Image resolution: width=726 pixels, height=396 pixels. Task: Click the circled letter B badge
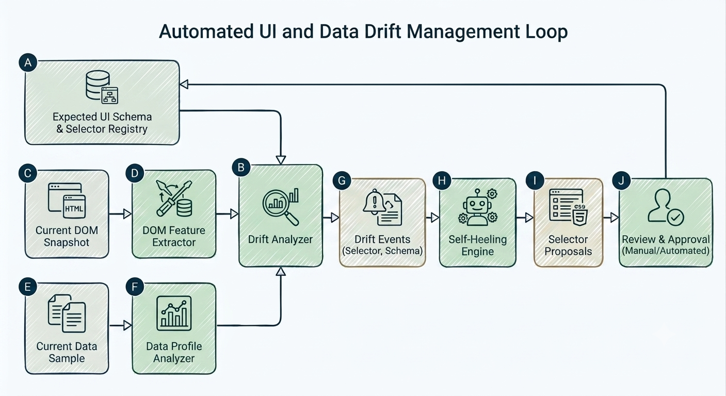pos(241,167)
